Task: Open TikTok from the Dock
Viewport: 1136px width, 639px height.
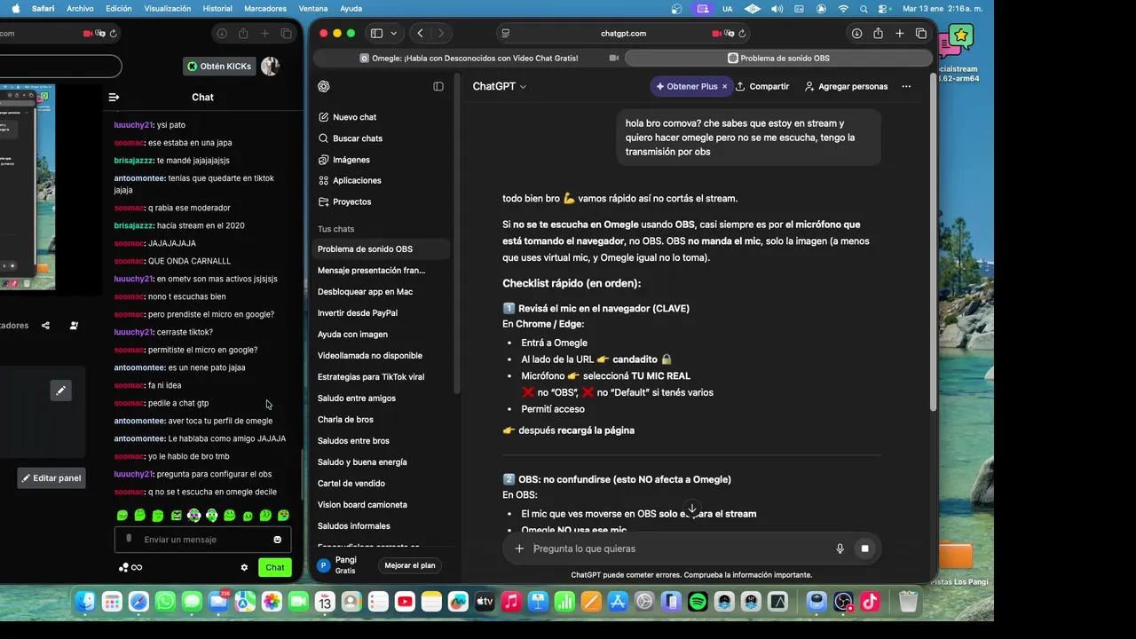Action: tap(870, 602)
